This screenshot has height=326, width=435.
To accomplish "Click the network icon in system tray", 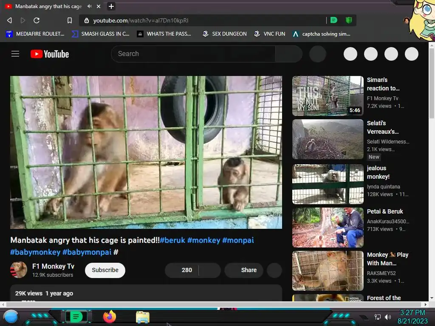I will click(x=377, y=317).
